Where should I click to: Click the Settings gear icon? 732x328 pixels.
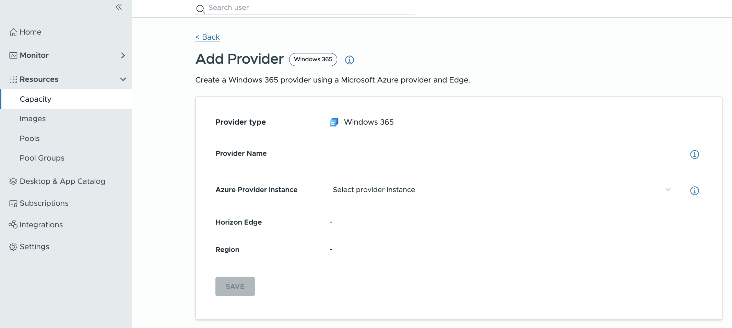13,247
